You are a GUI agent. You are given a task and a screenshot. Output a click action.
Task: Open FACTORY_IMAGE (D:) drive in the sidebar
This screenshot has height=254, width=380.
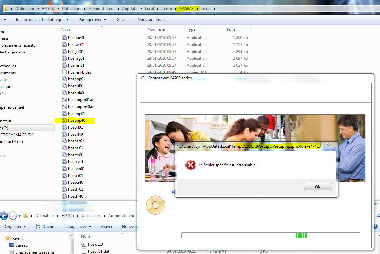point(16,135)
